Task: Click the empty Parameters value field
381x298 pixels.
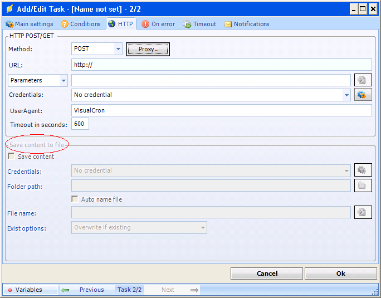Action: click(x=211, y=80)
